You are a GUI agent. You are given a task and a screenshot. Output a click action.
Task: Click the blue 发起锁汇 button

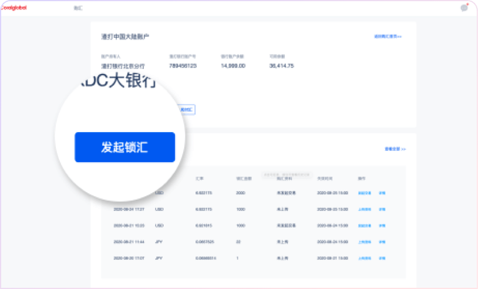(124, 147)
